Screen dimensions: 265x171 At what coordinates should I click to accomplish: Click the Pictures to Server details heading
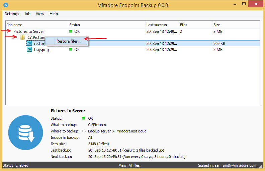click(x=68, y=111)
